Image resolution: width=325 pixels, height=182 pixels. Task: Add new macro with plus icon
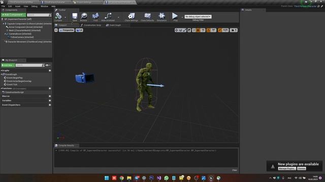(x=50, y=96)
